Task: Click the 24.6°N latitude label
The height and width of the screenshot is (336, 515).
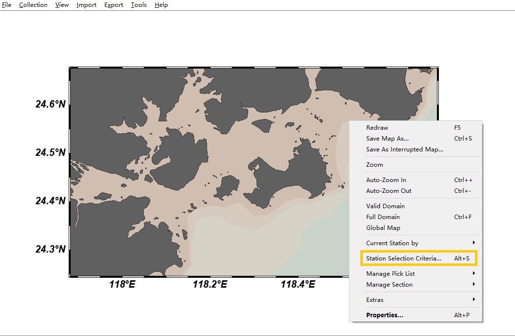Action: click(x=50, y=104)
